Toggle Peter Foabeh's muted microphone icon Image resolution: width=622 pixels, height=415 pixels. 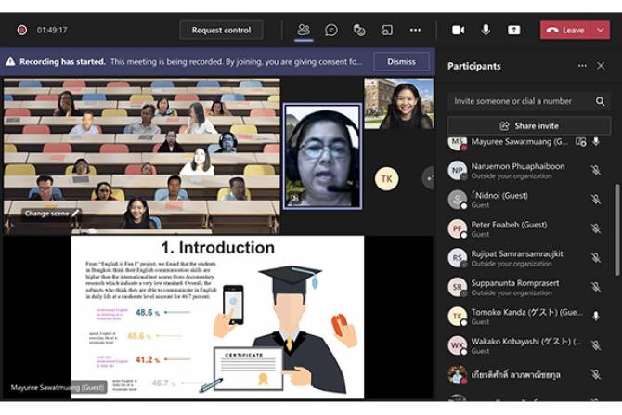(x=596, y=228)
